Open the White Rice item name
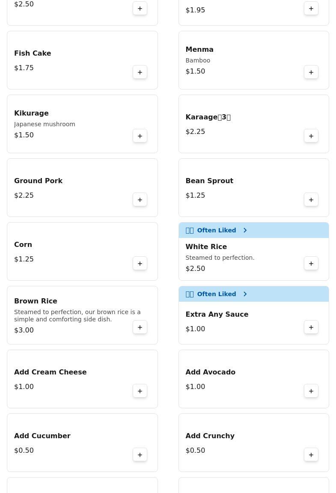This screenshot has width=336, height=493. tap(206, 246)
